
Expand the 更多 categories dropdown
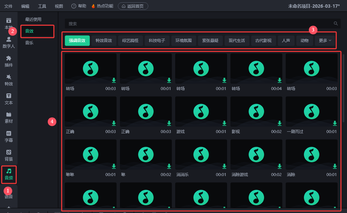coord(325,41)
